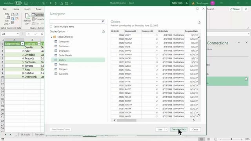
Task: Open the Name Box dropdown arrow
Action: [x=18, y=34]
